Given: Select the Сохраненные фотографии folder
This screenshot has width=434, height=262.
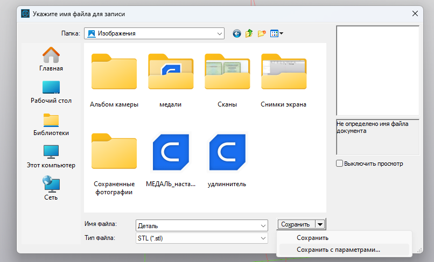Looking at the screenshot, I should [x=114, y=164].
